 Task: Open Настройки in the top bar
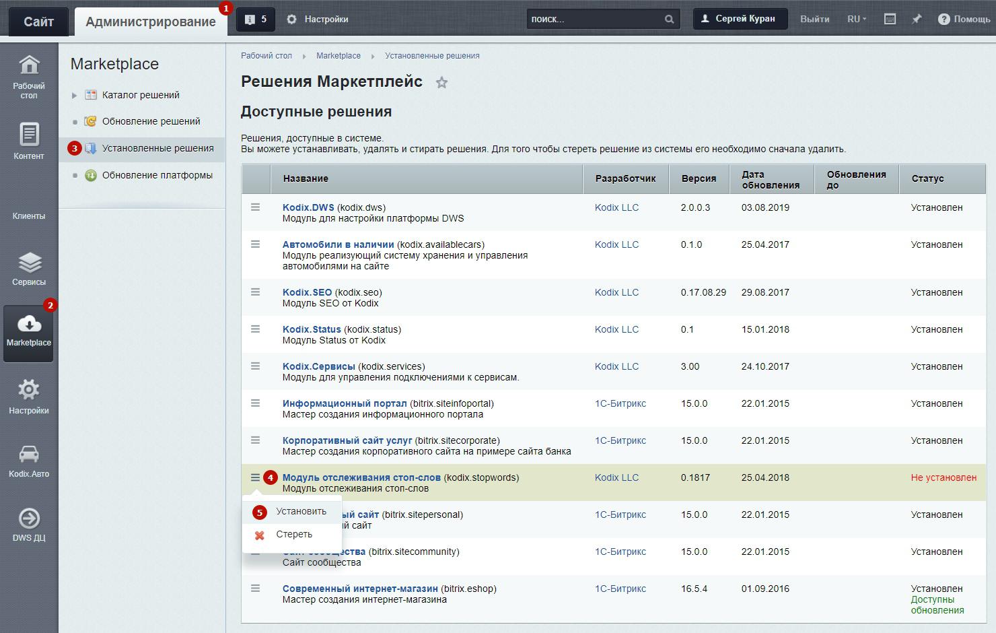point(318,19)
